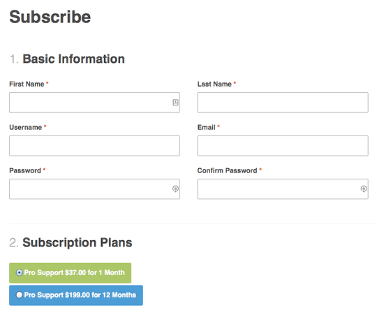Screen dimensions: 377x310
Task: Focus the Password input field
Action: click(x=94, y=189)
